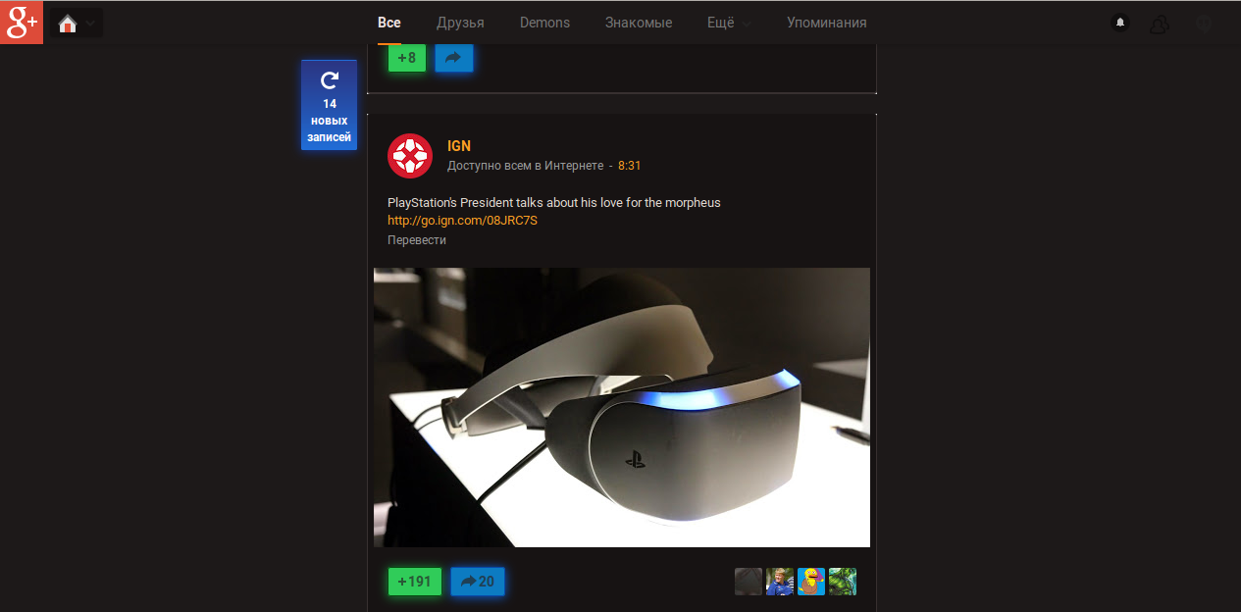Click Перевести to translate the post
This screenshot has height=612, width=1241.
click(x=417, y=240)
